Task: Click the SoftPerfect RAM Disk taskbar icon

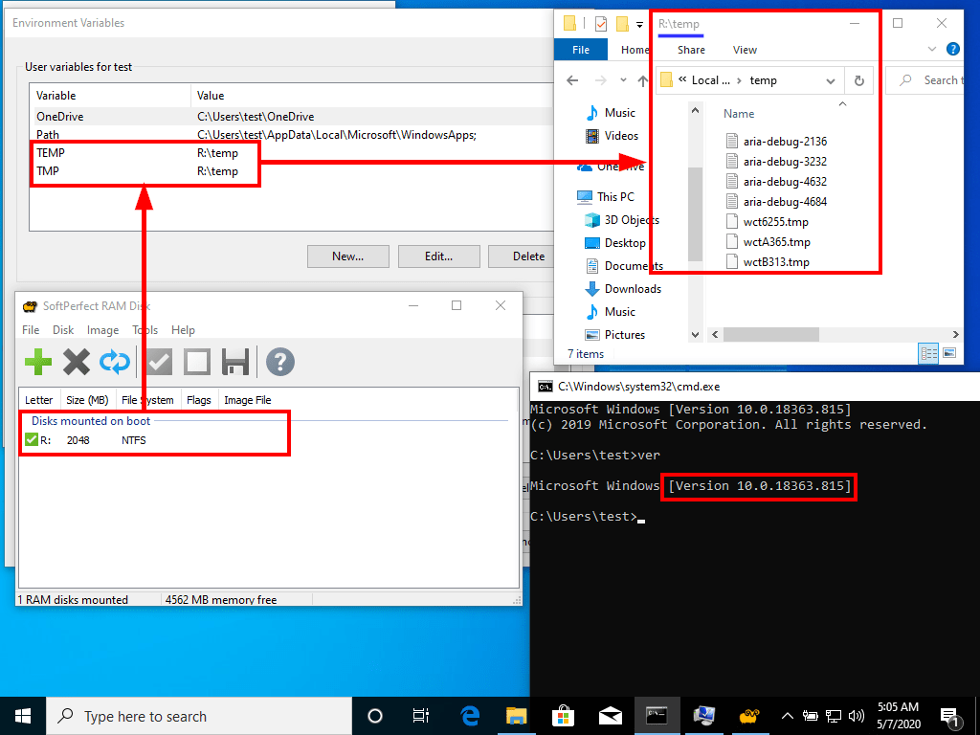Action: click(749, 716)
